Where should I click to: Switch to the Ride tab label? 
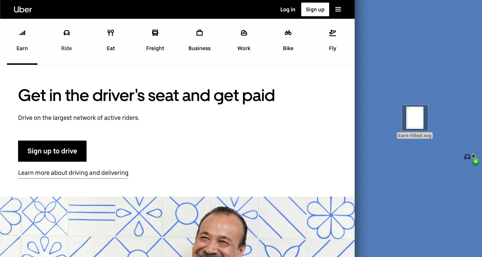point(67,48)
